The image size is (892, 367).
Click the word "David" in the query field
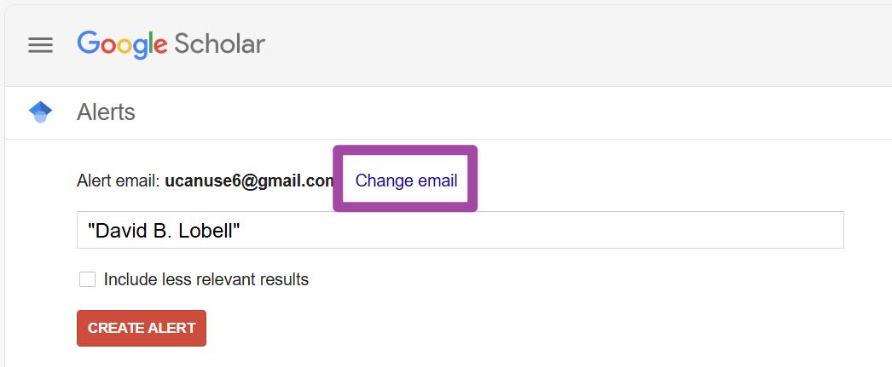119,230
